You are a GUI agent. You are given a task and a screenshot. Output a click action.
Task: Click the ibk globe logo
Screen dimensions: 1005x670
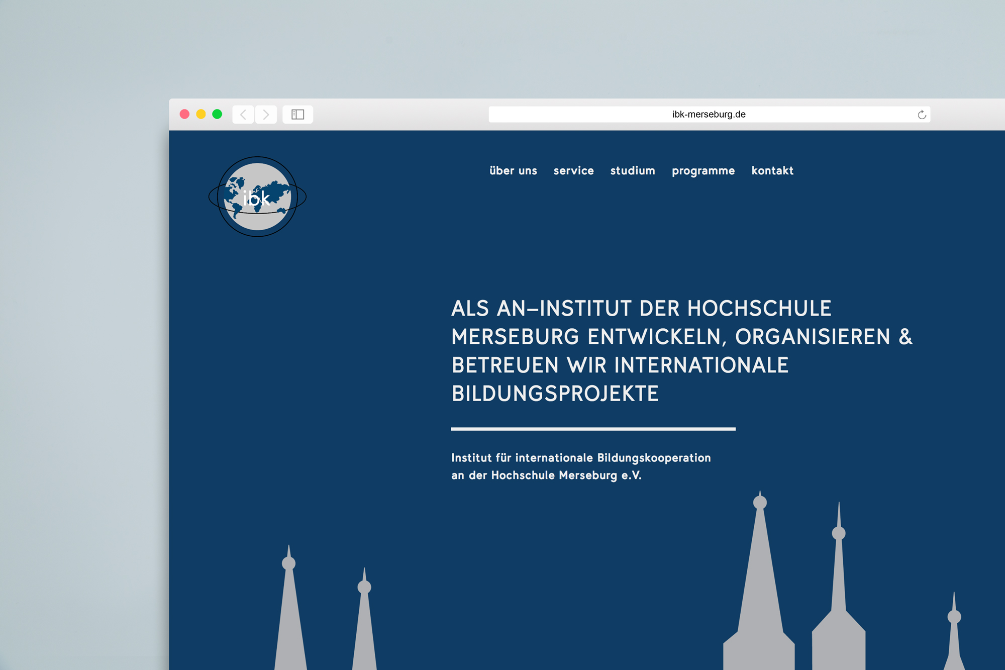[x=257, y=197]
